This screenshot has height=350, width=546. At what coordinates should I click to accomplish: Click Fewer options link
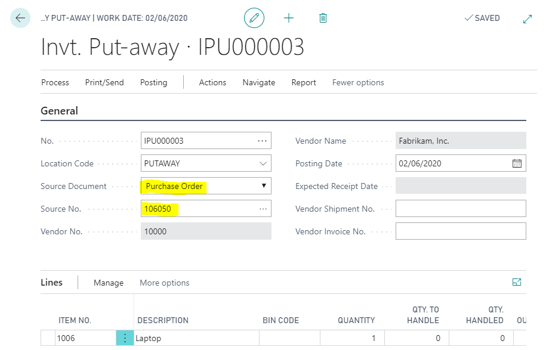358,82
